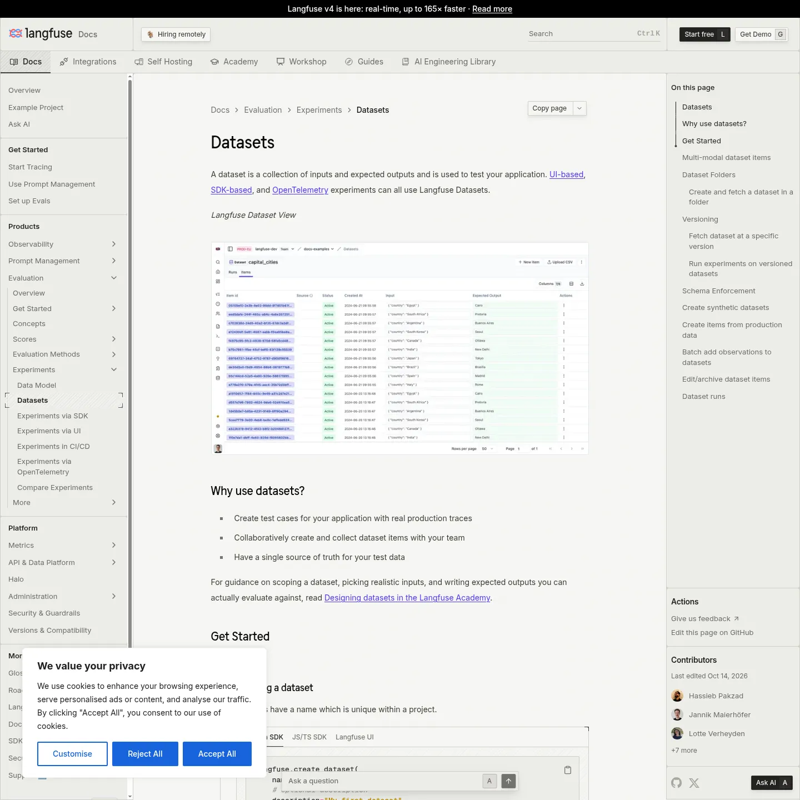This screenshot has width=800, height=800.
Task: Open Designing datasets in Langfuse Academy link
Action: (x=407, y=598)
